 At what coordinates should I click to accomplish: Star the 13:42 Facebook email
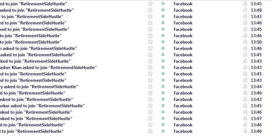150,99
